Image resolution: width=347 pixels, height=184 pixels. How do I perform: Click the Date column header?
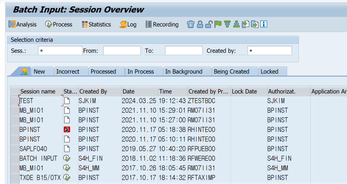click(140, 91)
